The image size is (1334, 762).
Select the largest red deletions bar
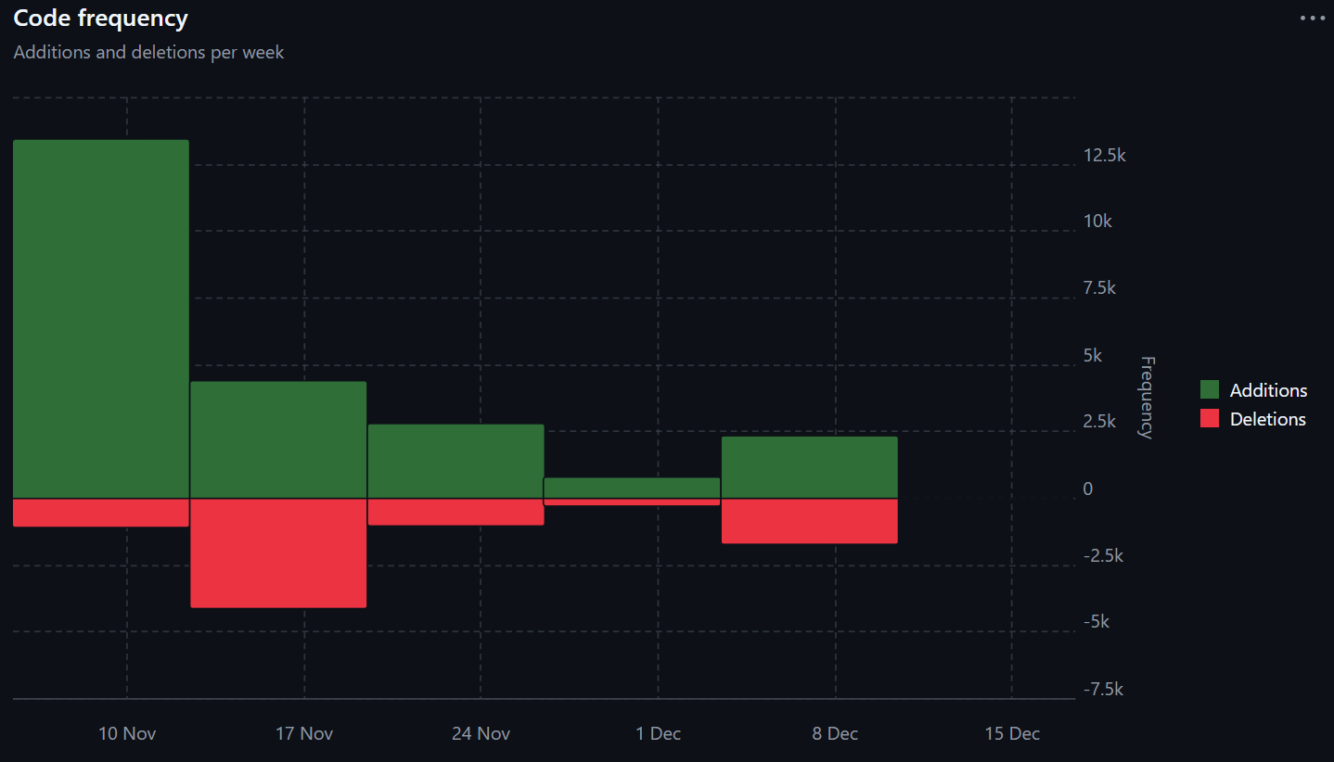278,553
